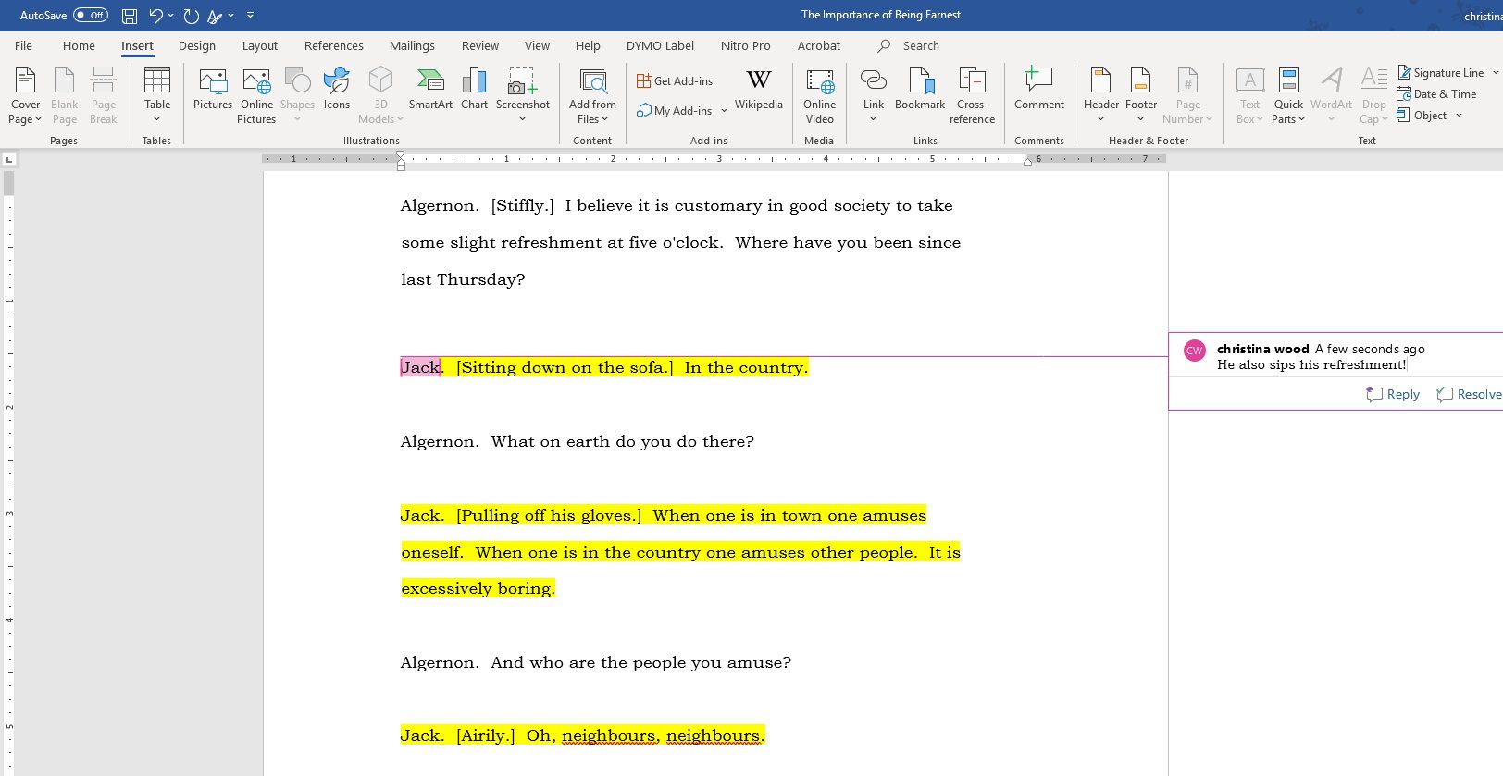Open the Layout tab

[259, 45]
